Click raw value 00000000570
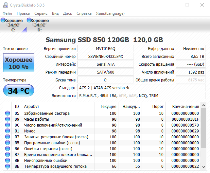The width and height of the screenshot is (210, 173). click(185, 125)
